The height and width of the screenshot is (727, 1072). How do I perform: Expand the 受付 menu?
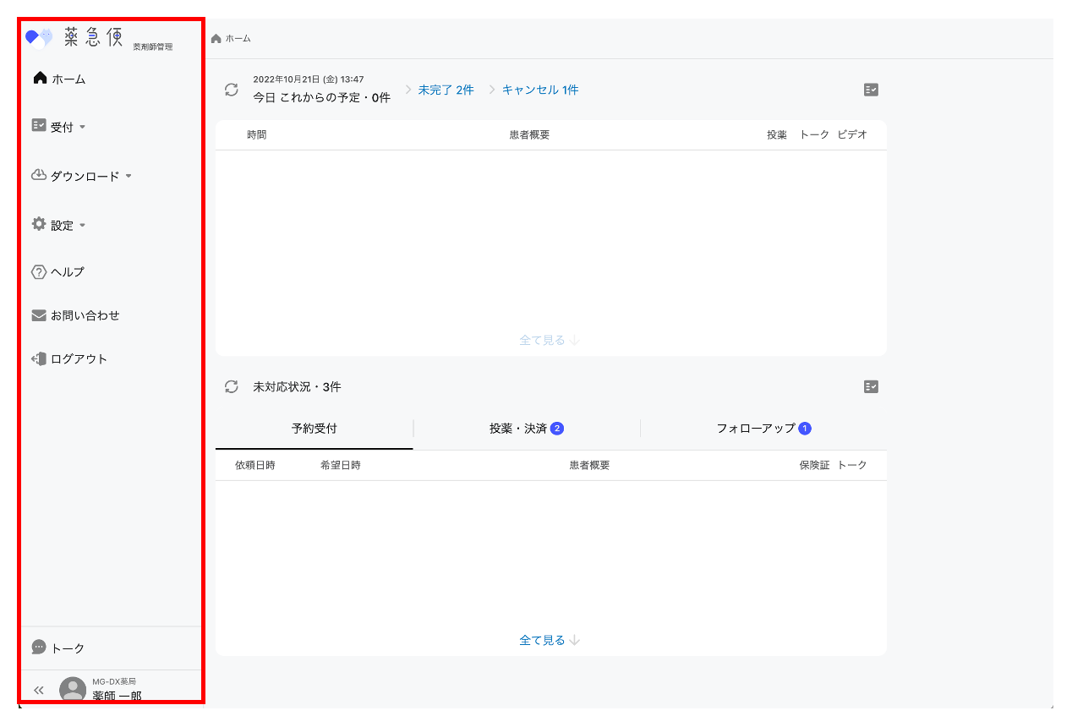point(59,127)
